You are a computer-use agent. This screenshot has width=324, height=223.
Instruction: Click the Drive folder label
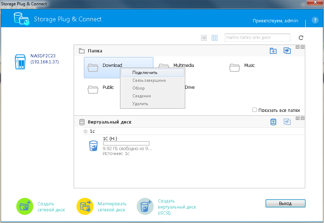(x=190, y=87)
